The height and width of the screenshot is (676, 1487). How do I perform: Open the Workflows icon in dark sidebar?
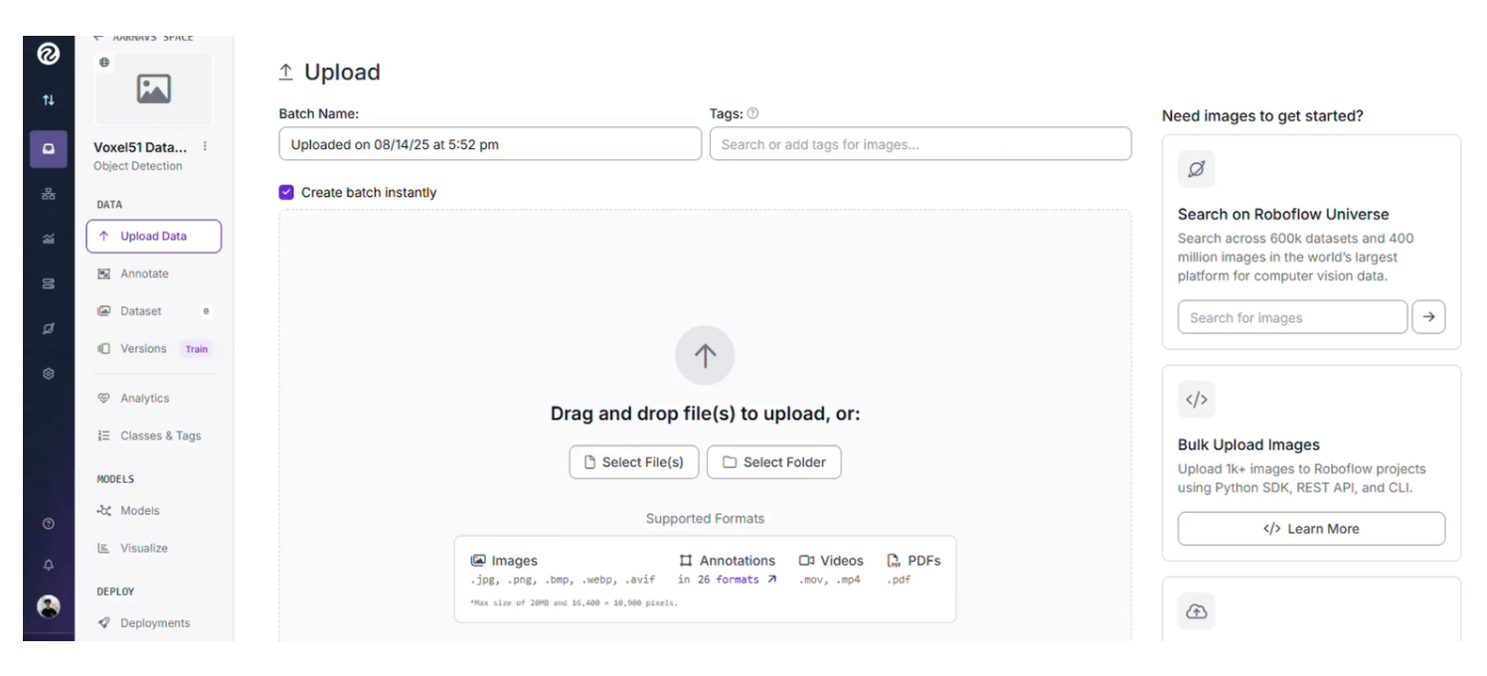[48, 195]
